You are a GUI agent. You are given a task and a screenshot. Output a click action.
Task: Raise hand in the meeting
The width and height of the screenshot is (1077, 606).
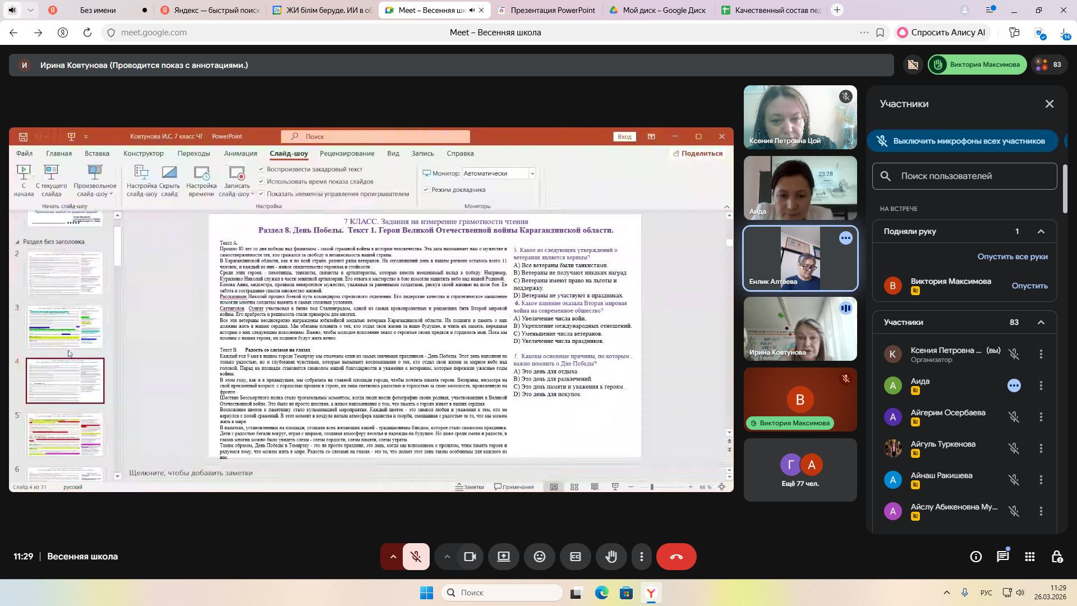coord(611,557)
